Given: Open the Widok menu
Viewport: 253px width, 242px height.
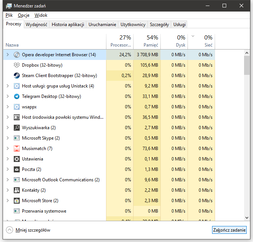Looking at the screenshot, I should pyautogui.click(x=41, y=15).
